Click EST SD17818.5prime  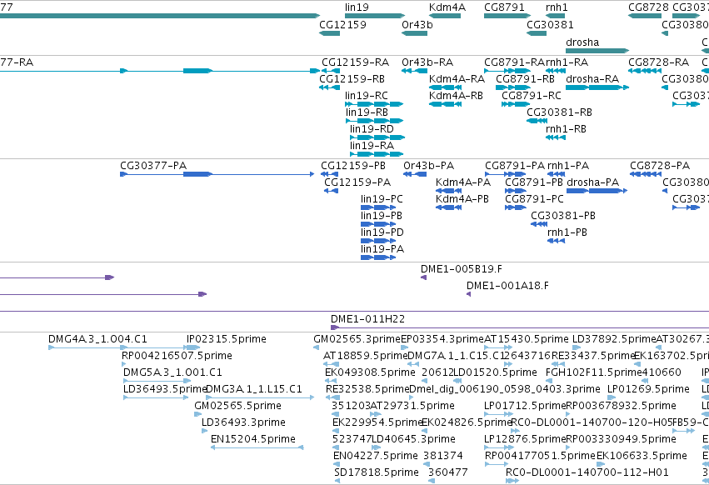(x=337, y=481)
